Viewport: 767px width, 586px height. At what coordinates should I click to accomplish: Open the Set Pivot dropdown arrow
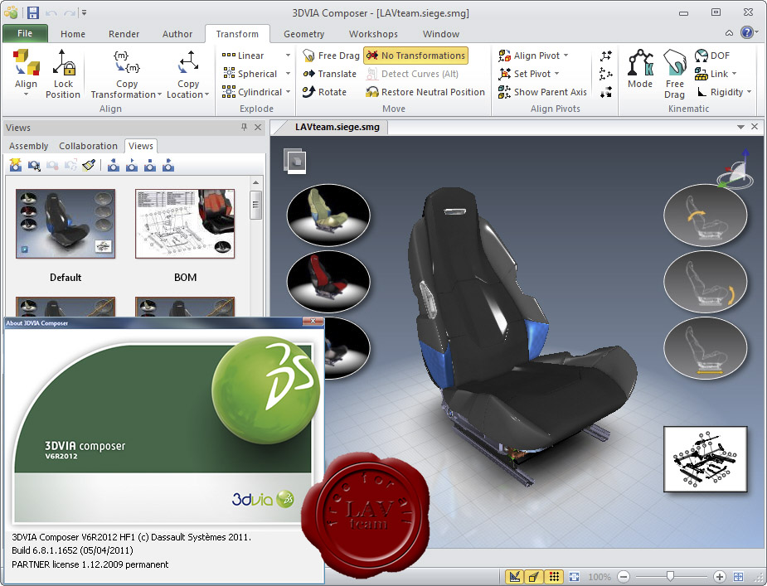(x=556, y=74)
